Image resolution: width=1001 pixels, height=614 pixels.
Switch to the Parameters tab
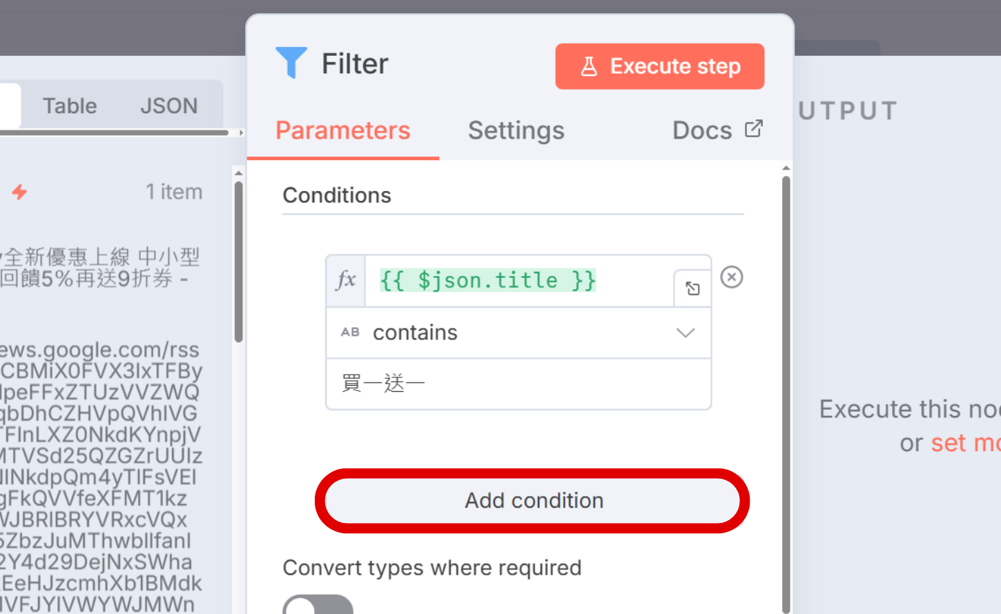click(342, 130)
